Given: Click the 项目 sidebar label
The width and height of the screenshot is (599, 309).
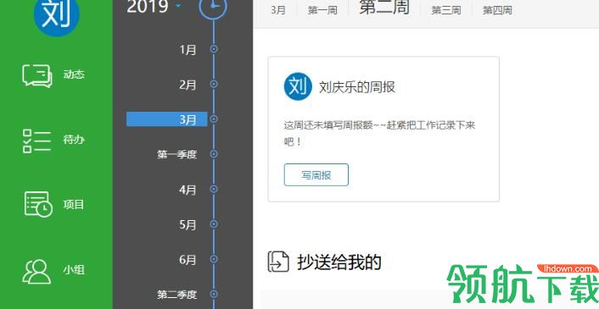Looking at the screenshot, I should [x=74, y=205].
